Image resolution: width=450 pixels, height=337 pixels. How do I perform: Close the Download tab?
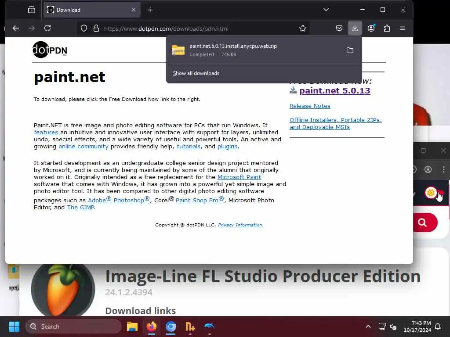point(134,10)
